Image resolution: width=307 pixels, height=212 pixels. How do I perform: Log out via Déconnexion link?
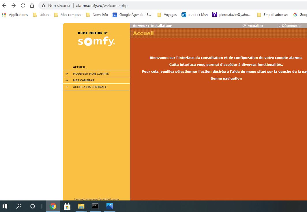(292, 26)
